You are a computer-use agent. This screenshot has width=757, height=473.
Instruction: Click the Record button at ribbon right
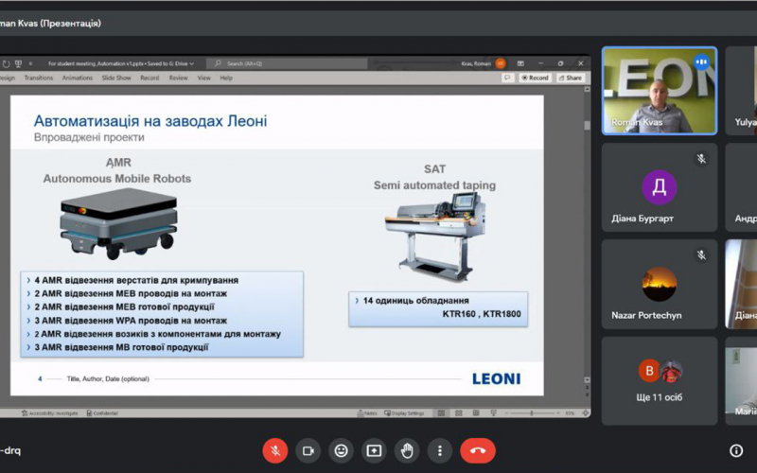(535, 78)
